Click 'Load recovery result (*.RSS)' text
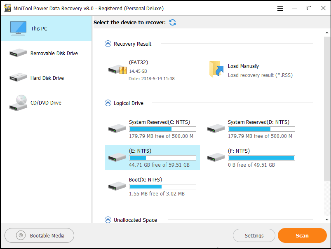Image resolution: width=331 pixels, height=249 pixels. click(x=260, y=75)
